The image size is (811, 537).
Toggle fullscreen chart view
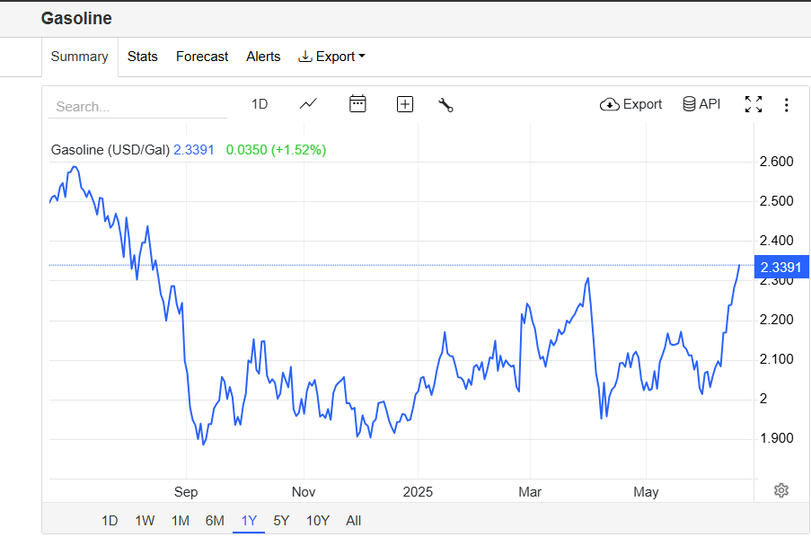pos(753,104)
